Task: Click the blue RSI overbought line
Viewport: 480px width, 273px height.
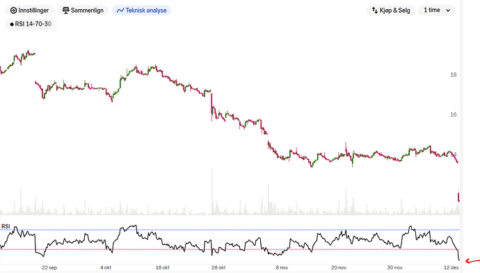Action: [x=230, y=230]
